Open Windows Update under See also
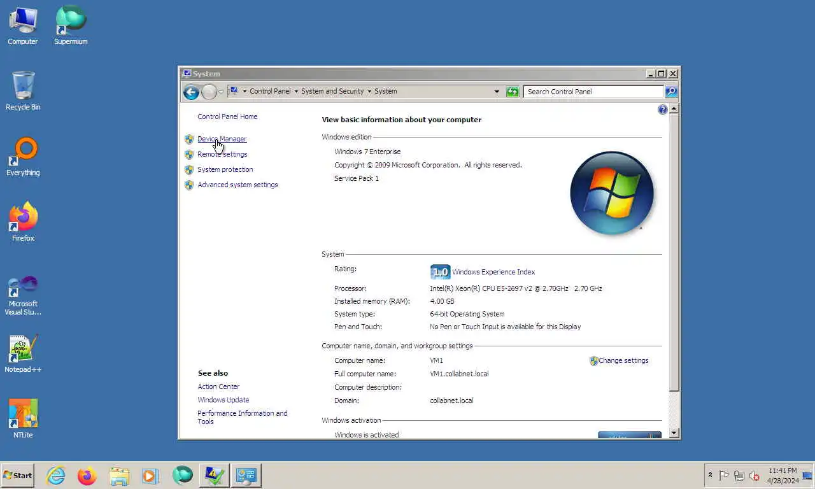 pos(223,400)
